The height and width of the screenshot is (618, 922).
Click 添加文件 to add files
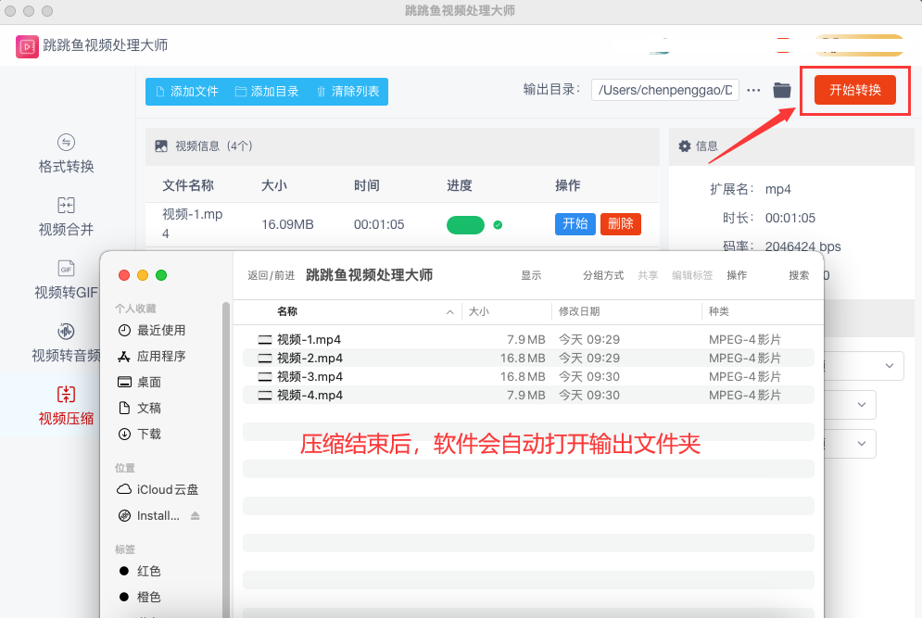coord(187,92)
